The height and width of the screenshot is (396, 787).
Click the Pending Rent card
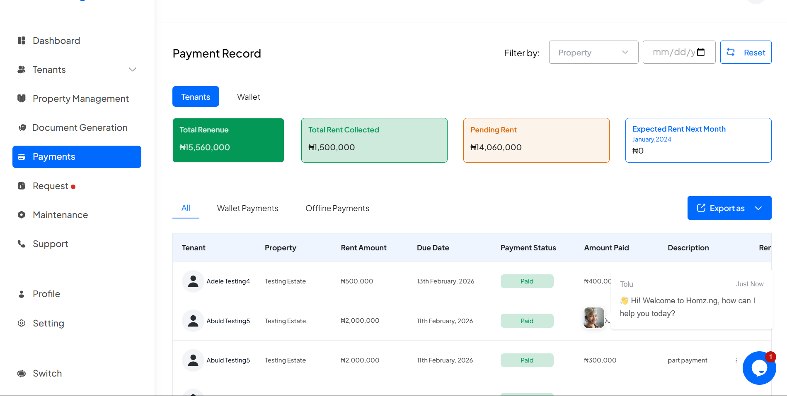tap(536, 140)
